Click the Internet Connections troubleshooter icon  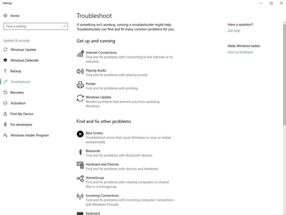[80, 54]
